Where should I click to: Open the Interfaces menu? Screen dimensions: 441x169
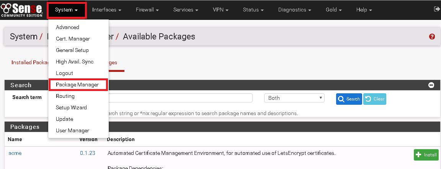(x=106, y=10)
